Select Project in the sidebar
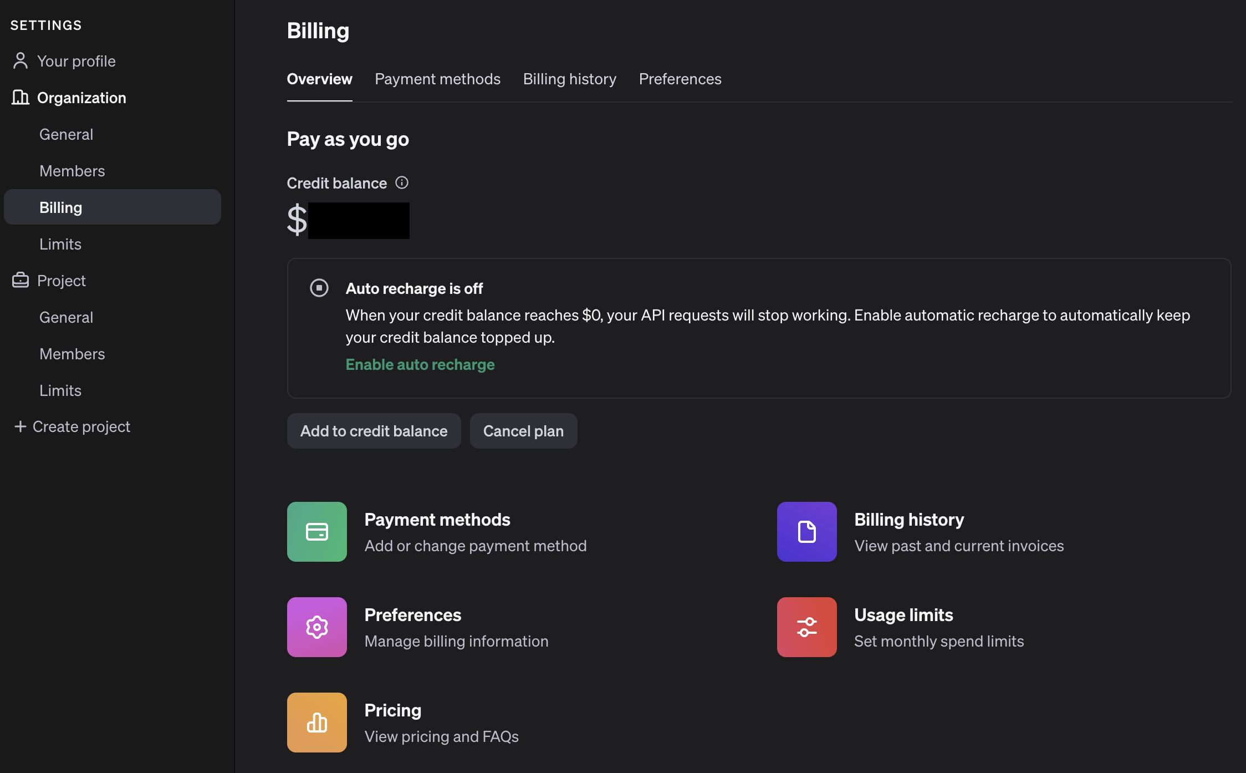1246x773 pixels. [x=62, y=281]
